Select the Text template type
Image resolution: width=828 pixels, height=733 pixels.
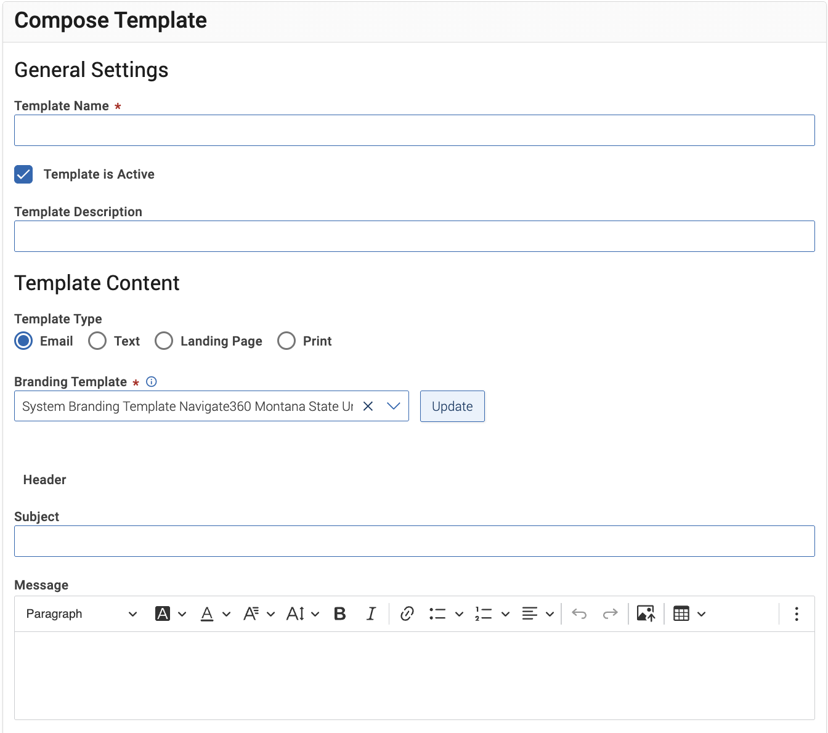(97, 341)
